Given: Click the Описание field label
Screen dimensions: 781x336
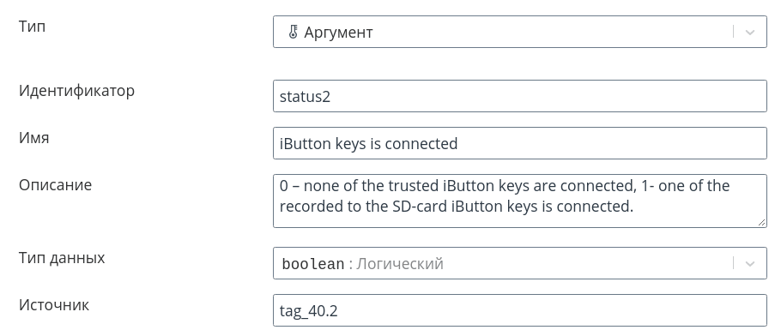Looking at the screenshot, I should pos(55,185).
